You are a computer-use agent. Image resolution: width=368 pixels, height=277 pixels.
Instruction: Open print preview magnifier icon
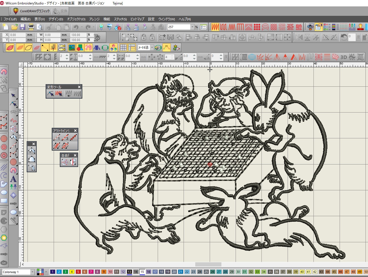tap(40, 27)
